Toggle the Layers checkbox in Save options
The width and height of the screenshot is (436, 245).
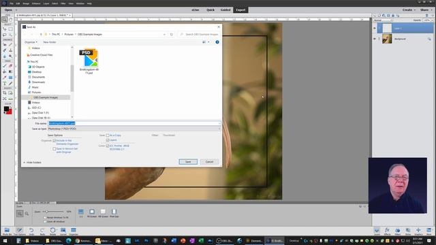click(x=108, y=140)
